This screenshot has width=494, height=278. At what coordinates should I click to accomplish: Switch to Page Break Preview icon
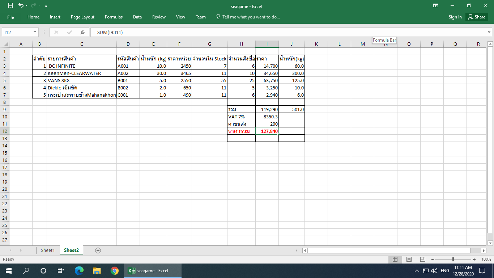coord(422,260)
